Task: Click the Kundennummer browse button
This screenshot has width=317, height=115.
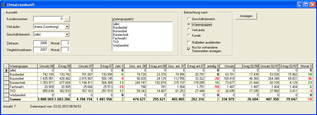Action: pos(67,19)
